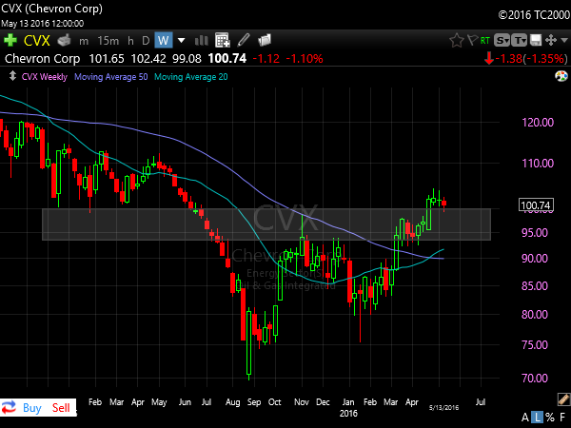Click the 120.00 price scale label
This screenshot has width=571, height=428.
pyautogui.click(x=538, y=123)
